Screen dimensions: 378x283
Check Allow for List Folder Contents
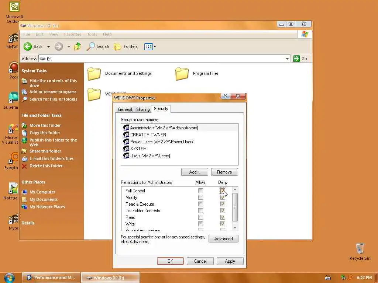[200, 211]
